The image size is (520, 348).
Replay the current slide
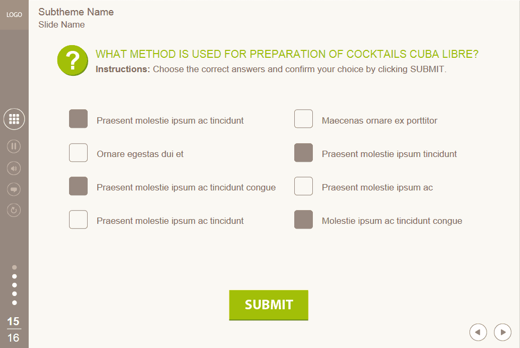click(14, 210)
